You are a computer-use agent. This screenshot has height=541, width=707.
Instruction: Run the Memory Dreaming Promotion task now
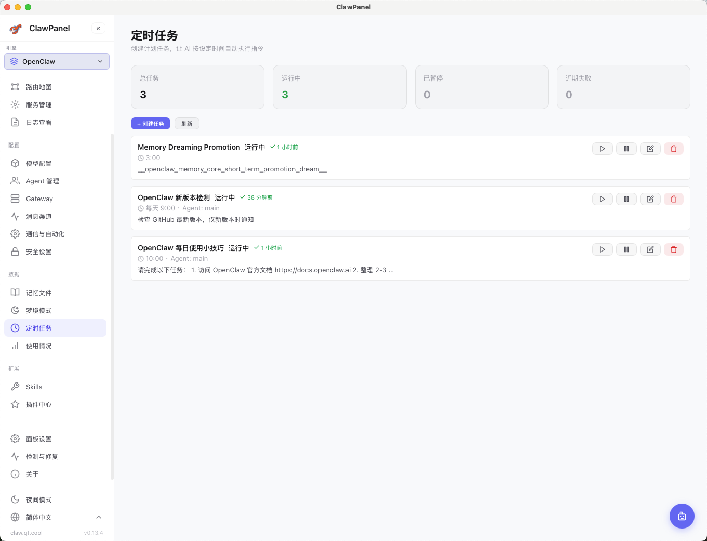[602, 149]
